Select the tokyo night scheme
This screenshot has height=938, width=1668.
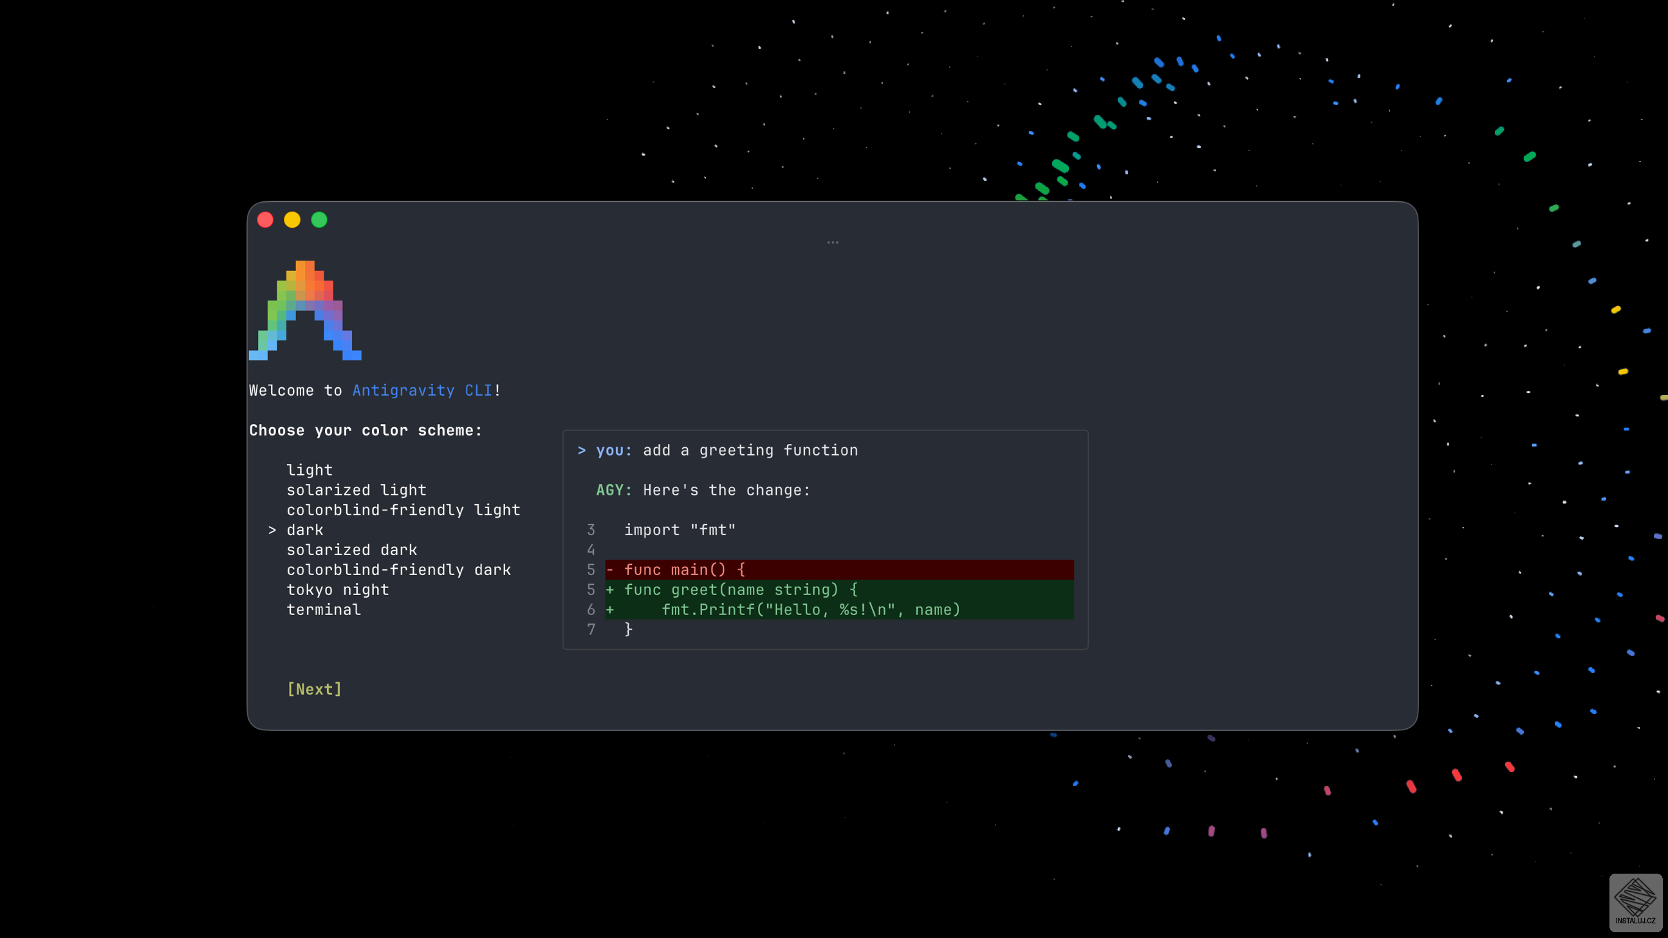[x=338, y=590]
